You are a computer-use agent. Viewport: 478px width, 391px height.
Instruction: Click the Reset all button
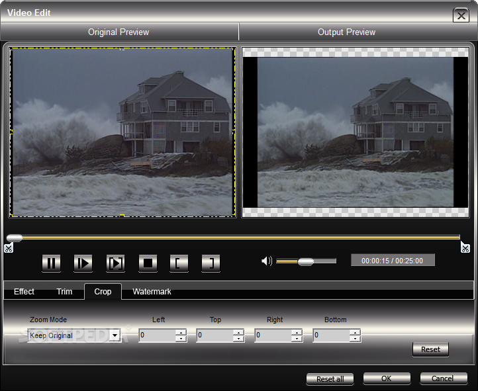point(330,379)
